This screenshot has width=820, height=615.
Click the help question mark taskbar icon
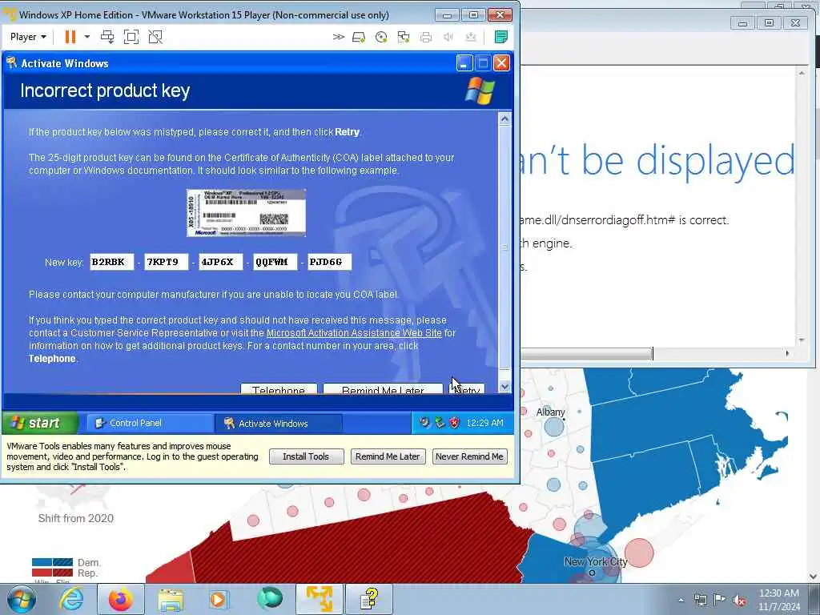(369, 599)
